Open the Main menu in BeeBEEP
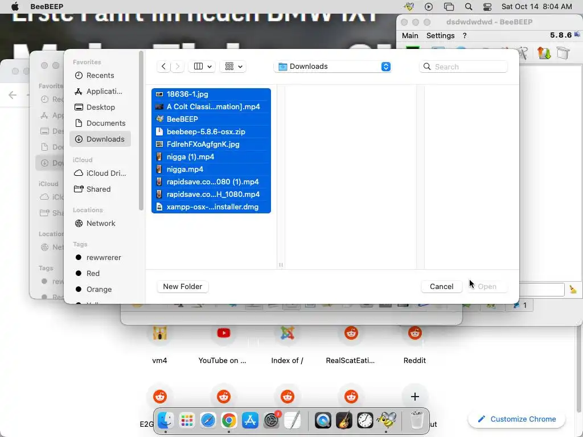This screenshot has width=583, height=437. [410, 36]
